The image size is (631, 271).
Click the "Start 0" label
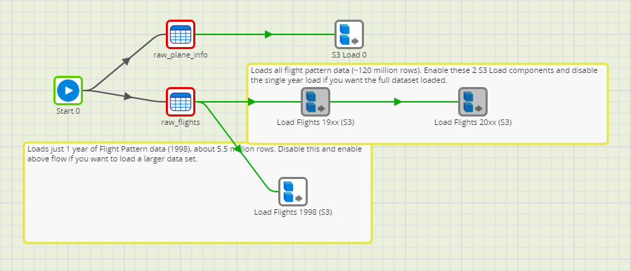68,111
